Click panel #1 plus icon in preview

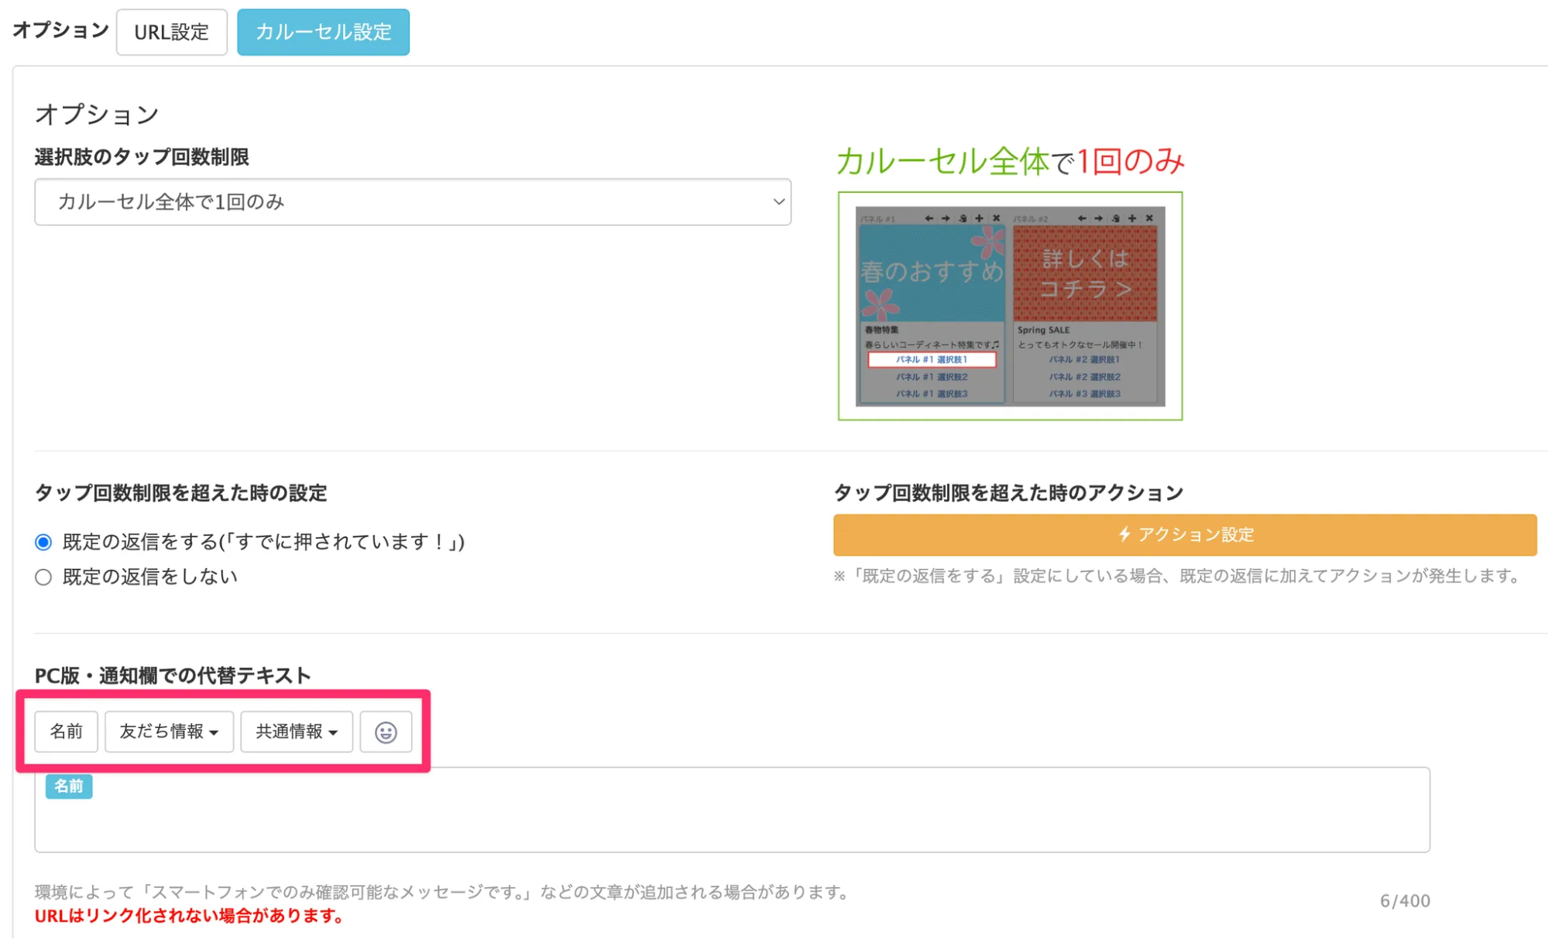(979, 218)
